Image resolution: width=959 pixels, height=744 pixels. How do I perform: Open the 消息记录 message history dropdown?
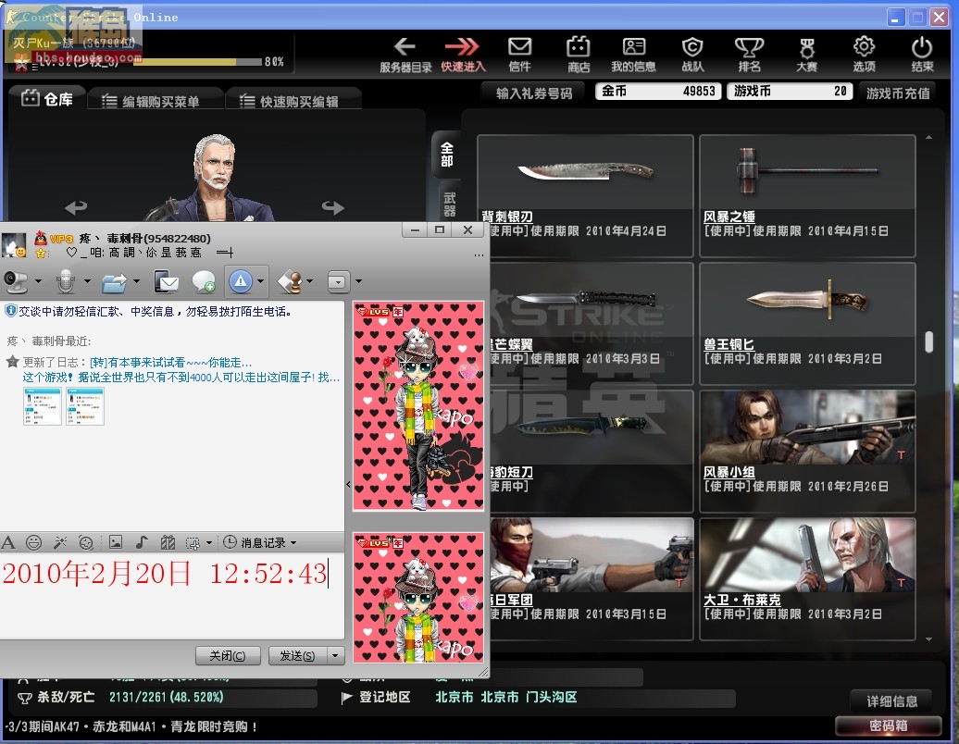click(x=260, y=542)
